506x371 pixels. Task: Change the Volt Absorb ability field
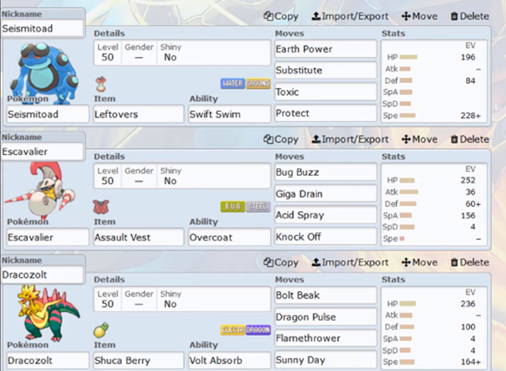coord(229,360)
